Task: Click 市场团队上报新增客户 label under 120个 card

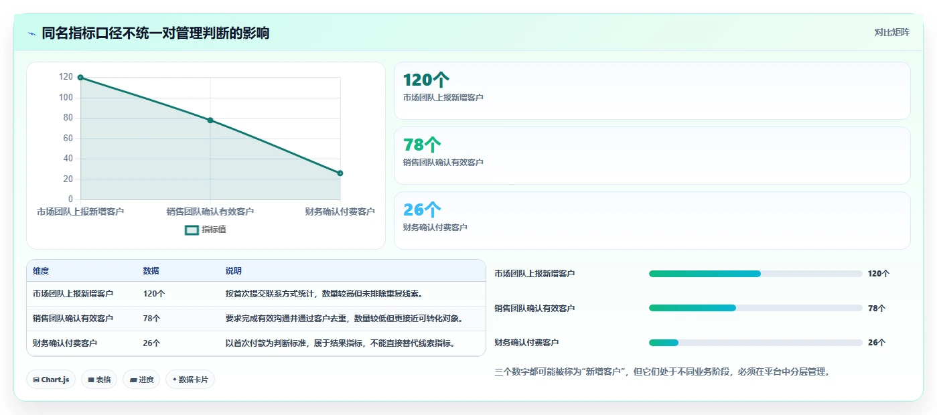Action: click(443, 98)
